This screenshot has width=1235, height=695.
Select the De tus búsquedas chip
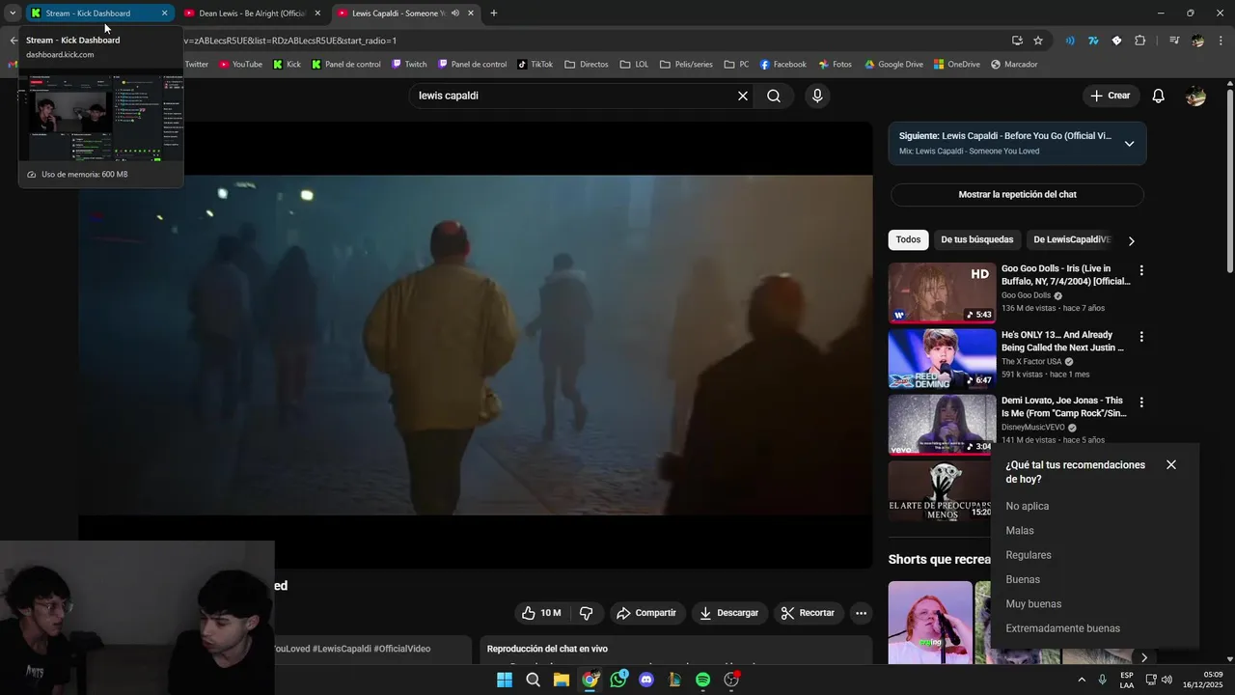(977, 239)
